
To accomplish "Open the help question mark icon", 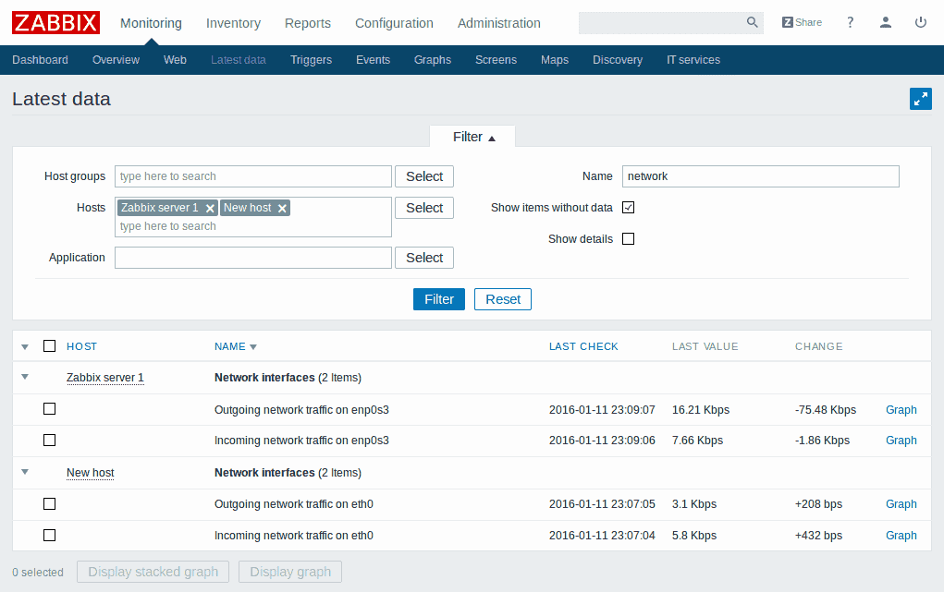I will coord(851,23).
